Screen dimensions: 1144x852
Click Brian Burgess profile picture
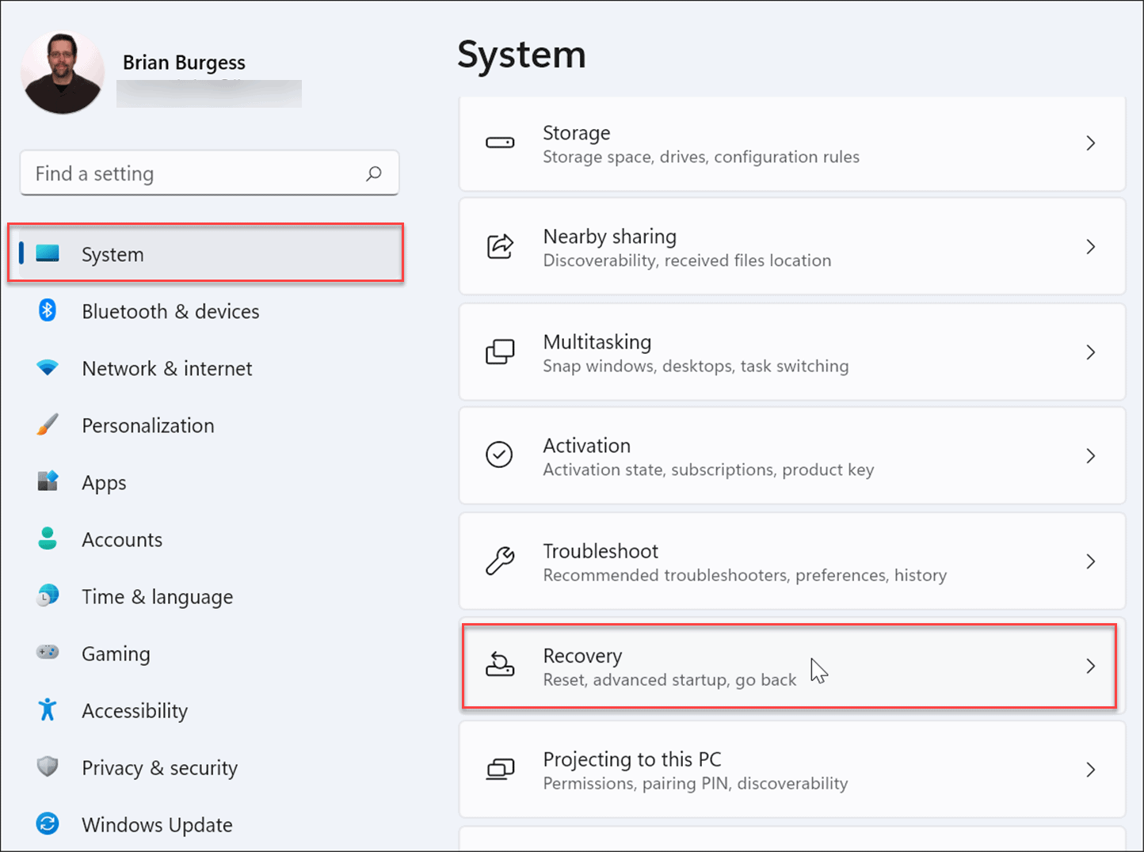(x=63, y=73)
